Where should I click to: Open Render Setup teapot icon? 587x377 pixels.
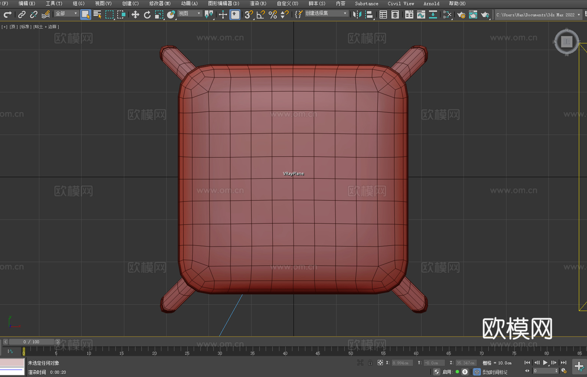coord(461,14)
